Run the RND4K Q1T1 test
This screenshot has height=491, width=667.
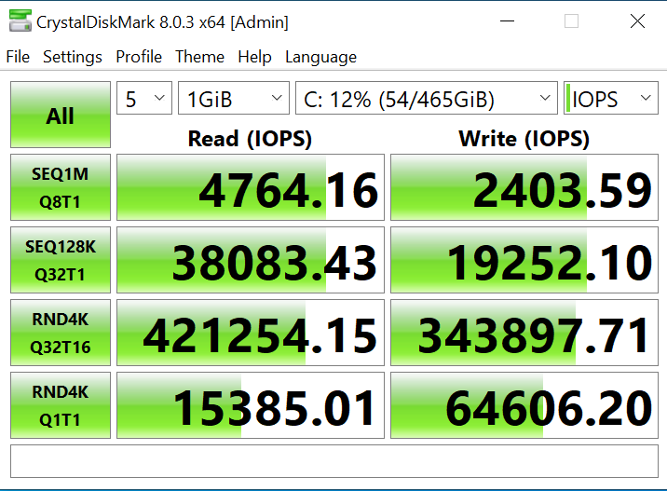(x=61, y=405)
